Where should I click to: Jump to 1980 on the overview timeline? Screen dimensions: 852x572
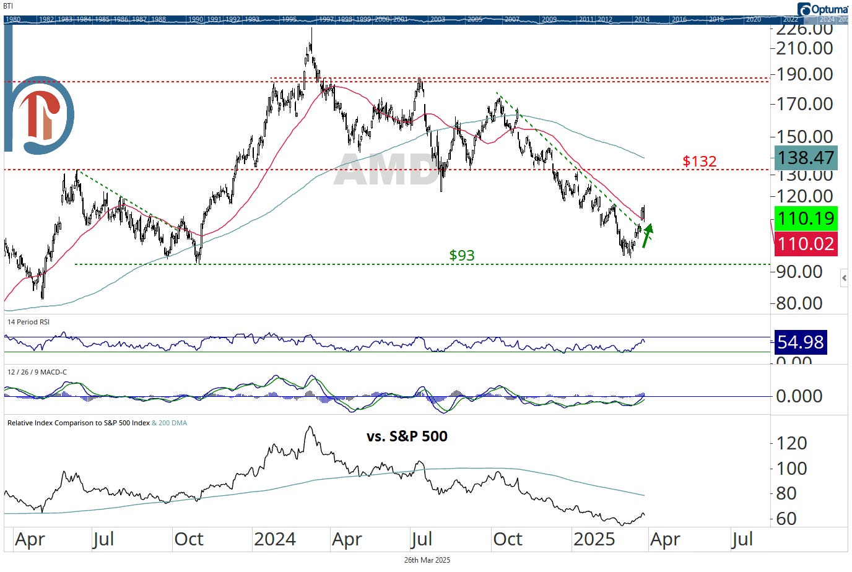point(13,19)
